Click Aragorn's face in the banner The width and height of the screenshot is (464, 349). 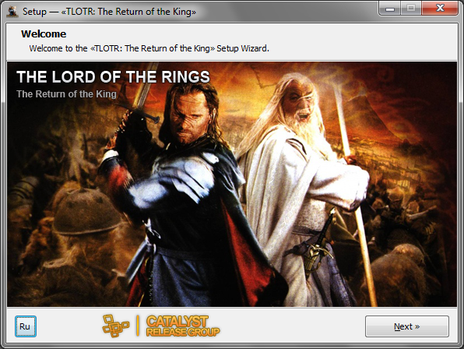click(188, 117)
